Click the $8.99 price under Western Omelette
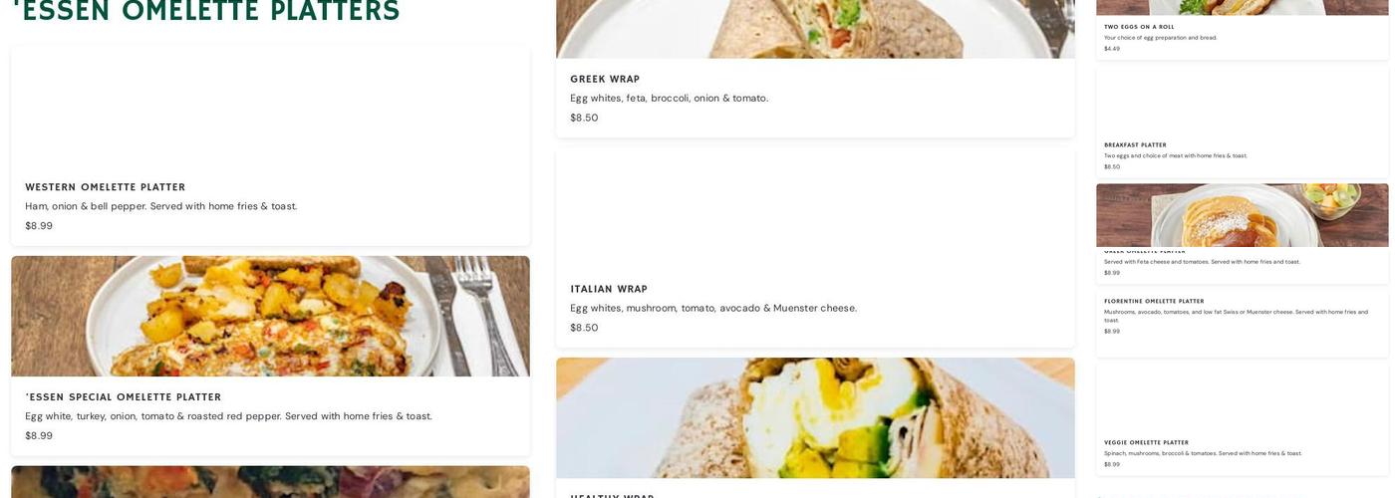Image resolution: width=1395 pixels, height=498 pixels. pos(39,226)
